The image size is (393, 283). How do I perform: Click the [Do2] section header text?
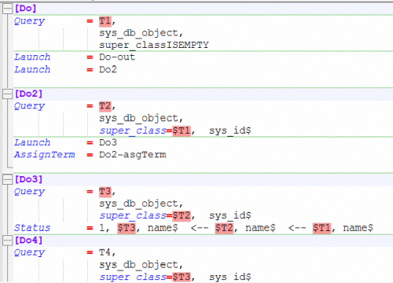point(28,94)
